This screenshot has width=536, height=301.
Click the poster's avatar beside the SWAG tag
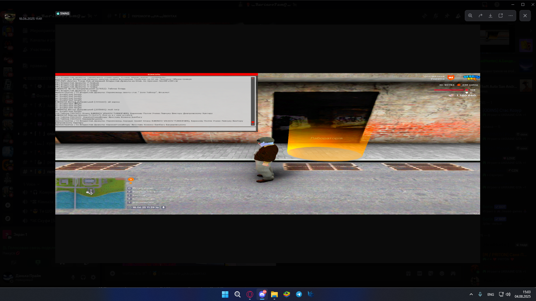10,16
